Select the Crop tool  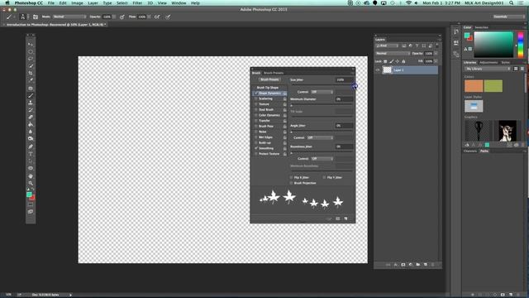click(x=31, y=73)
